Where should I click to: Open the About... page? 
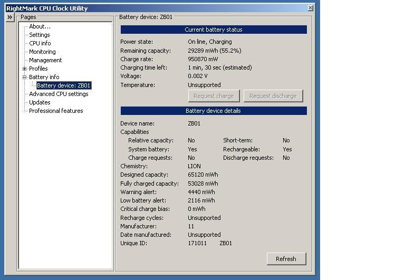point(40,26)
